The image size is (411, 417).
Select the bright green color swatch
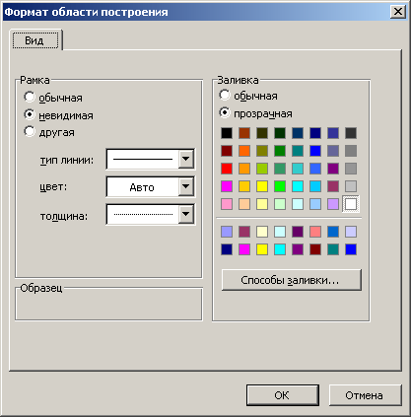[x=280, y=186]
